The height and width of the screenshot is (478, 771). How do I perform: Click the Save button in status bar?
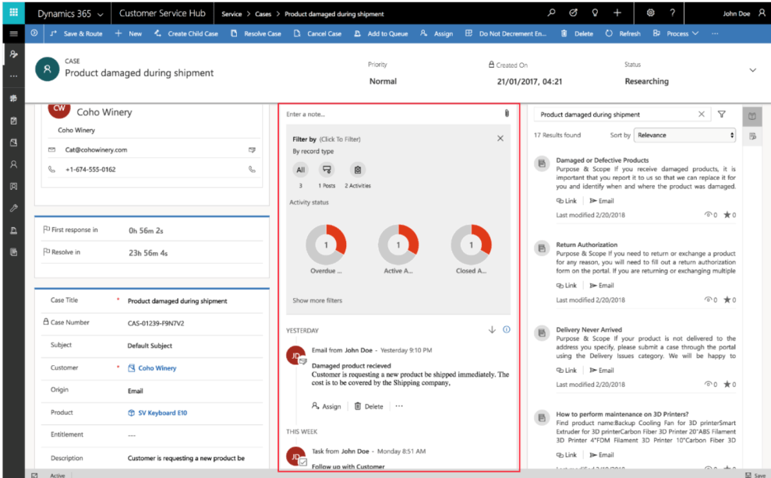click(x=755, y=475)
